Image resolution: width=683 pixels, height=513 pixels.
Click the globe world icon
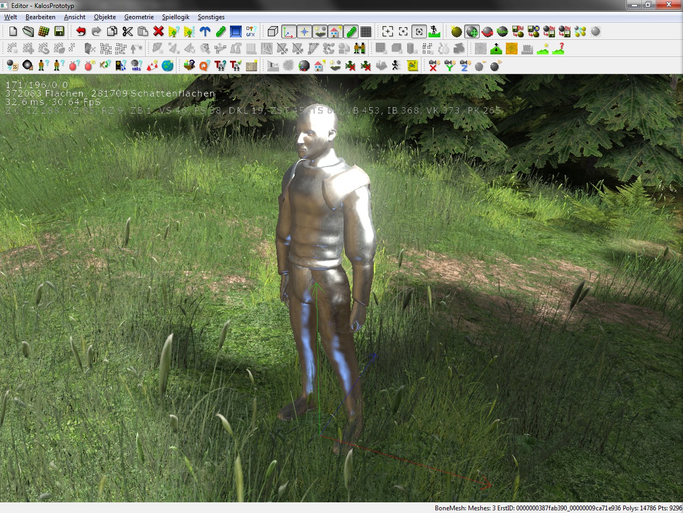(x=168, y=66)
